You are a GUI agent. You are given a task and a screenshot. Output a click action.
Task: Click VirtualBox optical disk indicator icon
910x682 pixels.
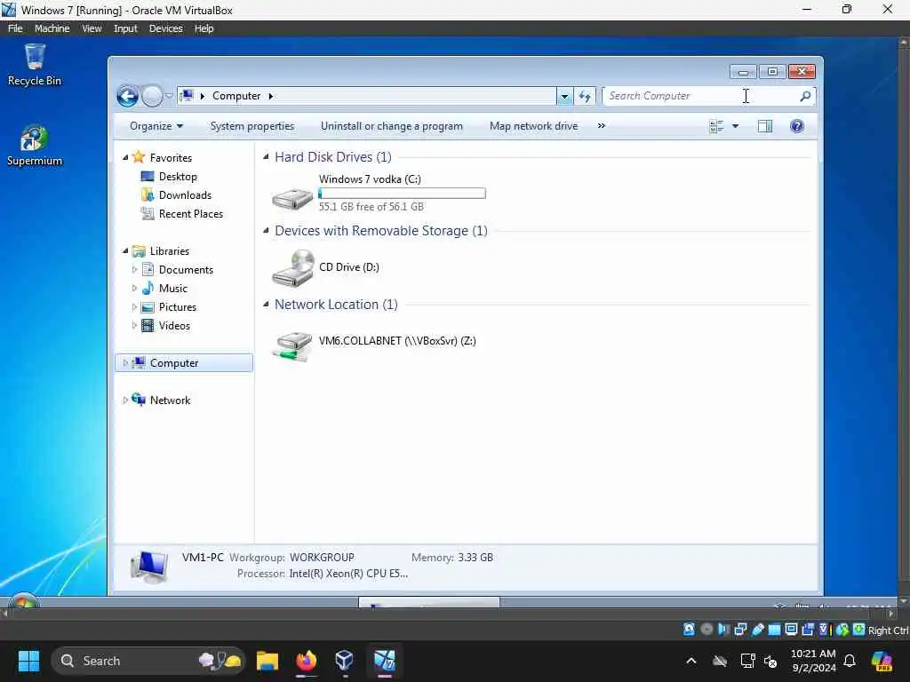[706, 630]
